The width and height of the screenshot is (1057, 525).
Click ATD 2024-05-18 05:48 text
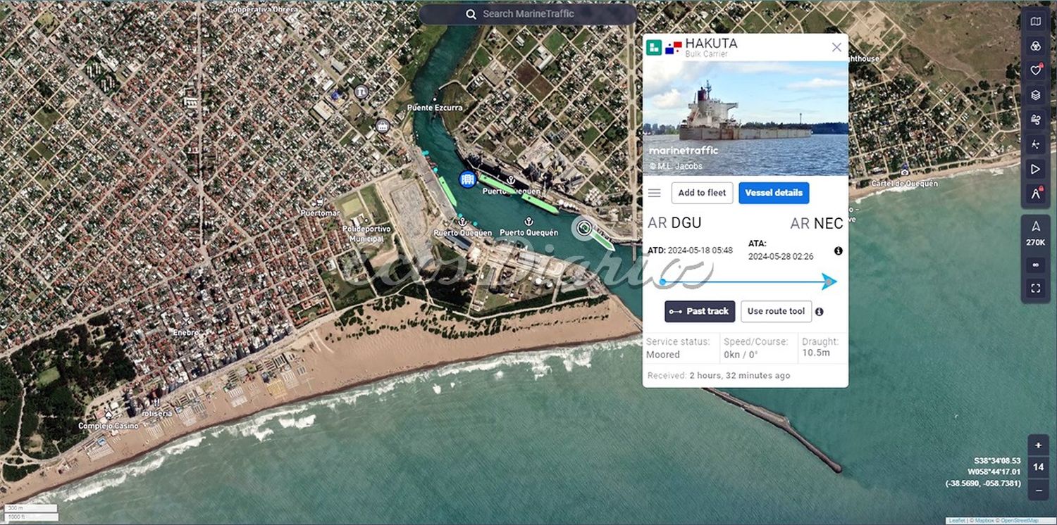click(x=690, y=250)
